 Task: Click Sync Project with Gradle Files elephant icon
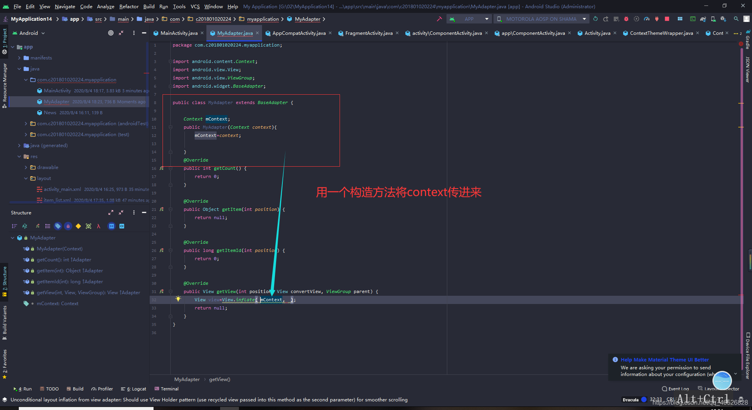point(703,19)
